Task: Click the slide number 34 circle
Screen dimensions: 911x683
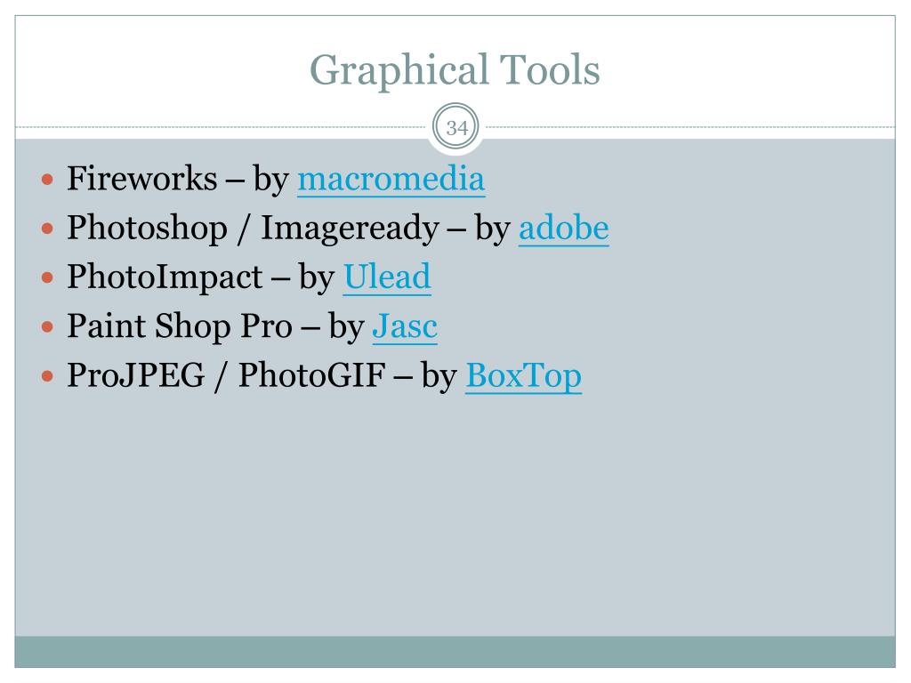Action: click(x=456, y=127)
